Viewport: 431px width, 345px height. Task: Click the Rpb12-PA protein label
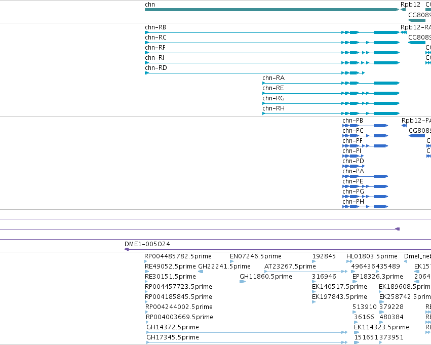(x=416, y=121)
